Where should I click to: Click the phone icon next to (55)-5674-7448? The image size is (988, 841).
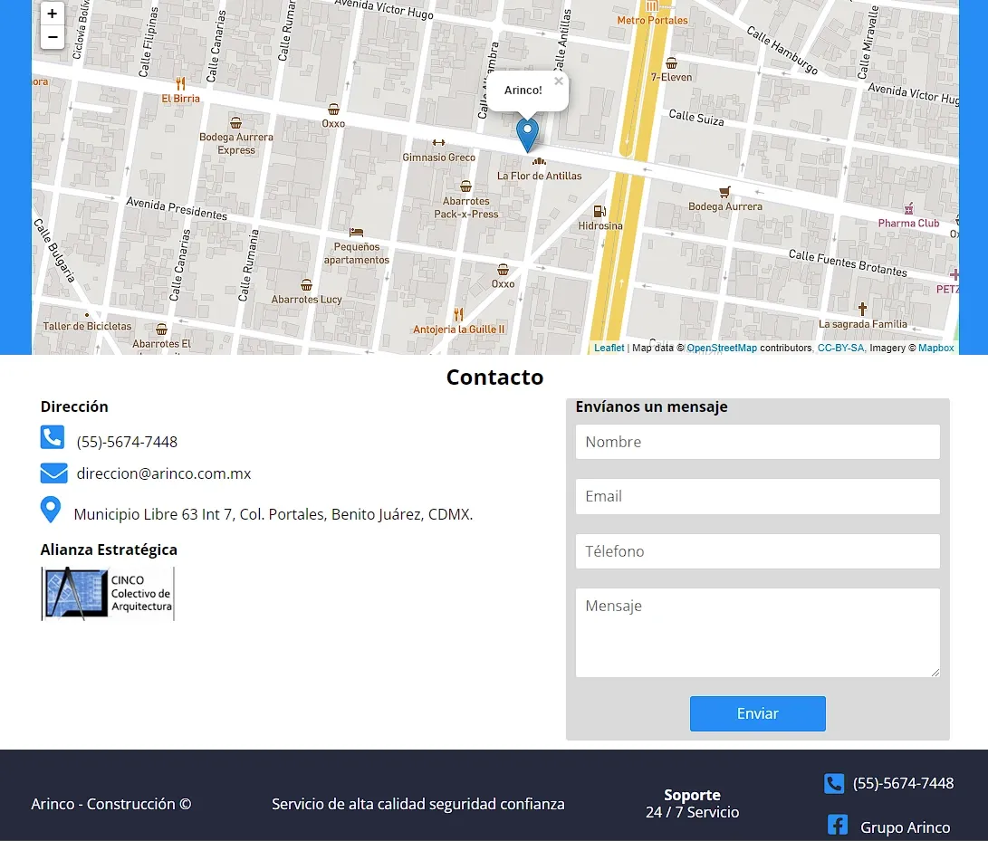point(53,437)
